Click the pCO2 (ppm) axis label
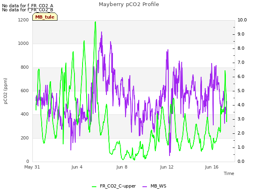Viewport: 259px width, 194px height. pyautogui.click(x=6, y=91)
